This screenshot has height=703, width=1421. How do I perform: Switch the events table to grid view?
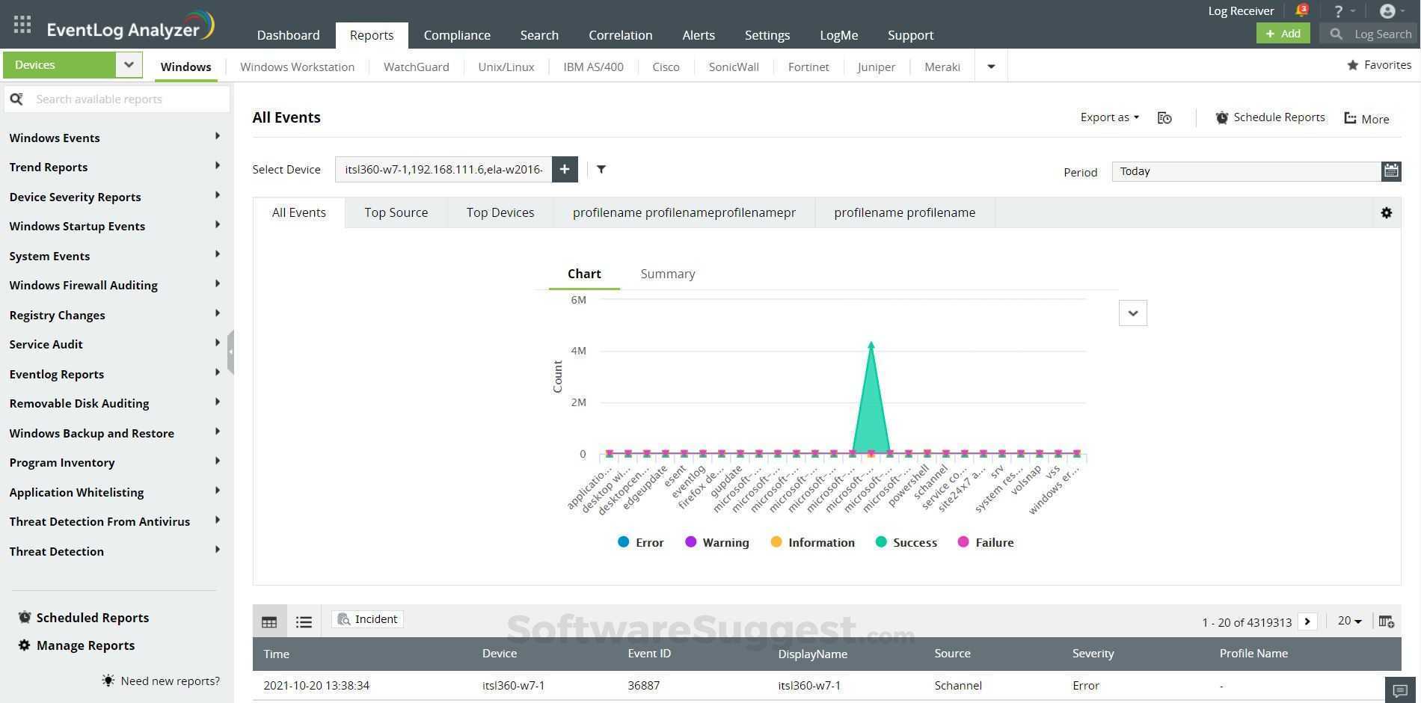pyautogui.click(x=268, y=621)
